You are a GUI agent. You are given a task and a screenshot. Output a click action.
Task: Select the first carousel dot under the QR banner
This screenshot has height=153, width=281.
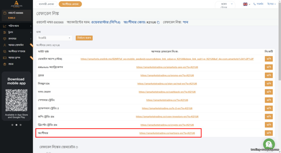(12, 125)
